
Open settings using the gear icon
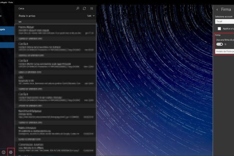11,152
